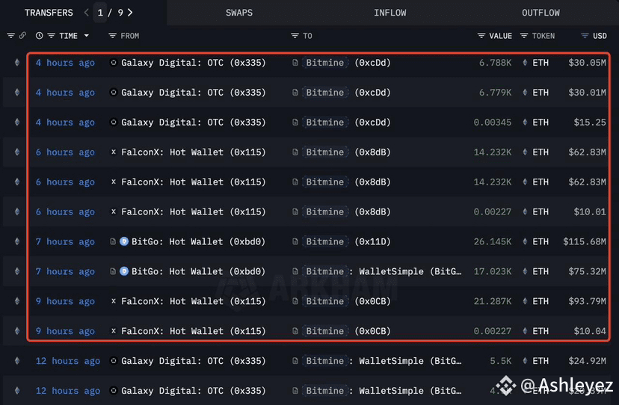
Task: Go to next transfers page
Action: (130, 13)
